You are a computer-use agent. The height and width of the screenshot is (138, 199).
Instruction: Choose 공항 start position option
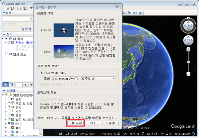(x=41, y=79)
